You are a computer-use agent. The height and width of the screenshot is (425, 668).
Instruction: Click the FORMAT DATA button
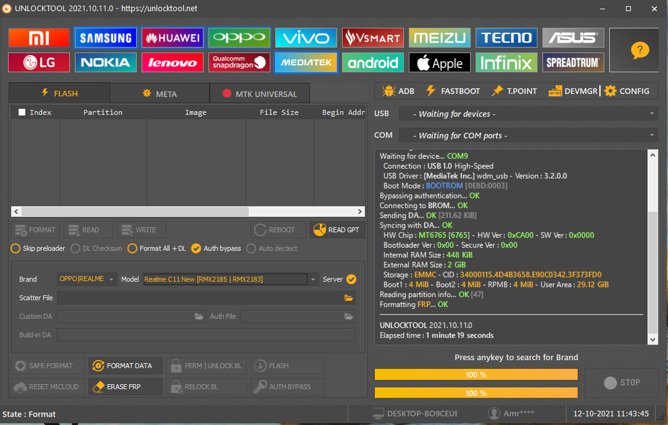click(125, 366)
